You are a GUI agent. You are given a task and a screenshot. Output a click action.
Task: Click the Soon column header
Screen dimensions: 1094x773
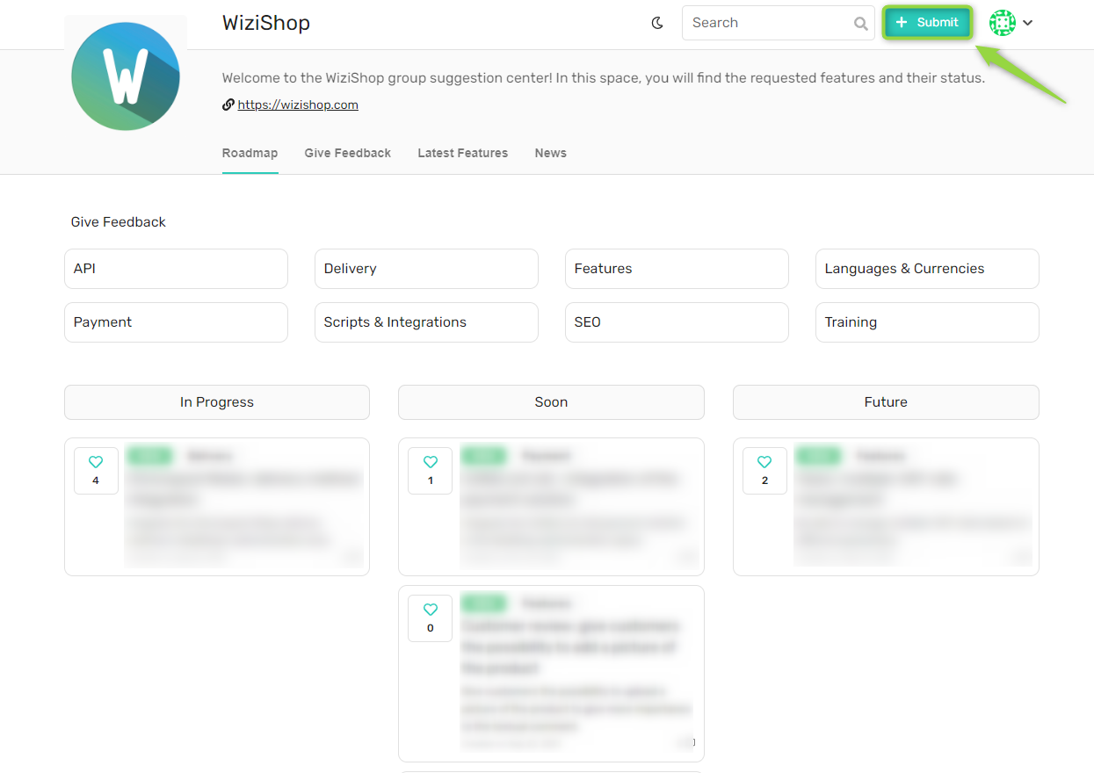pos(551,402)
